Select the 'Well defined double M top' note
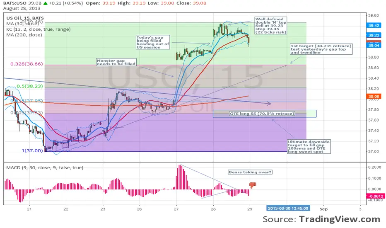386x228 pixels. pos(270,26)
